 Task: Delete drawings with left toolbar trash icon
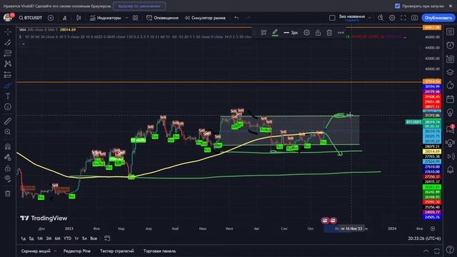coord(8,193)
